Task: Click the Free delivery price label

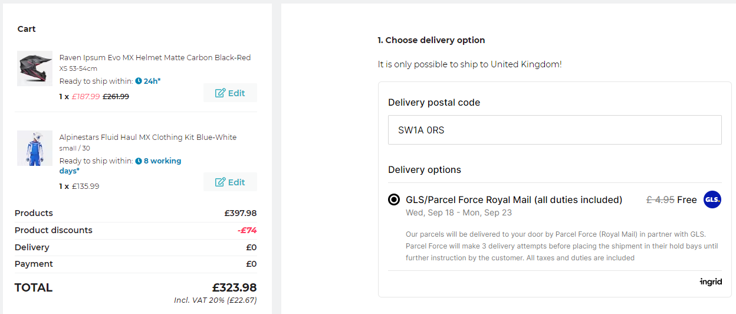Action: [x=687, y=199]
